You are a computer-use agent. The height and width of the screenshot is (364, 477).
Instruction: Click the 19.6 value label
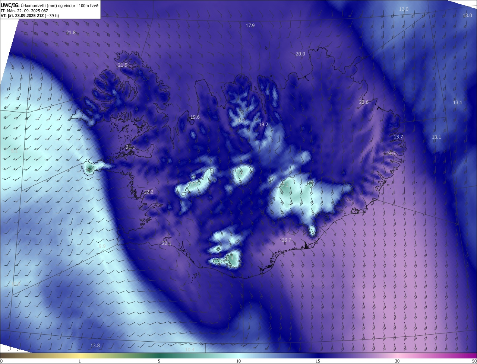(195, 117)
